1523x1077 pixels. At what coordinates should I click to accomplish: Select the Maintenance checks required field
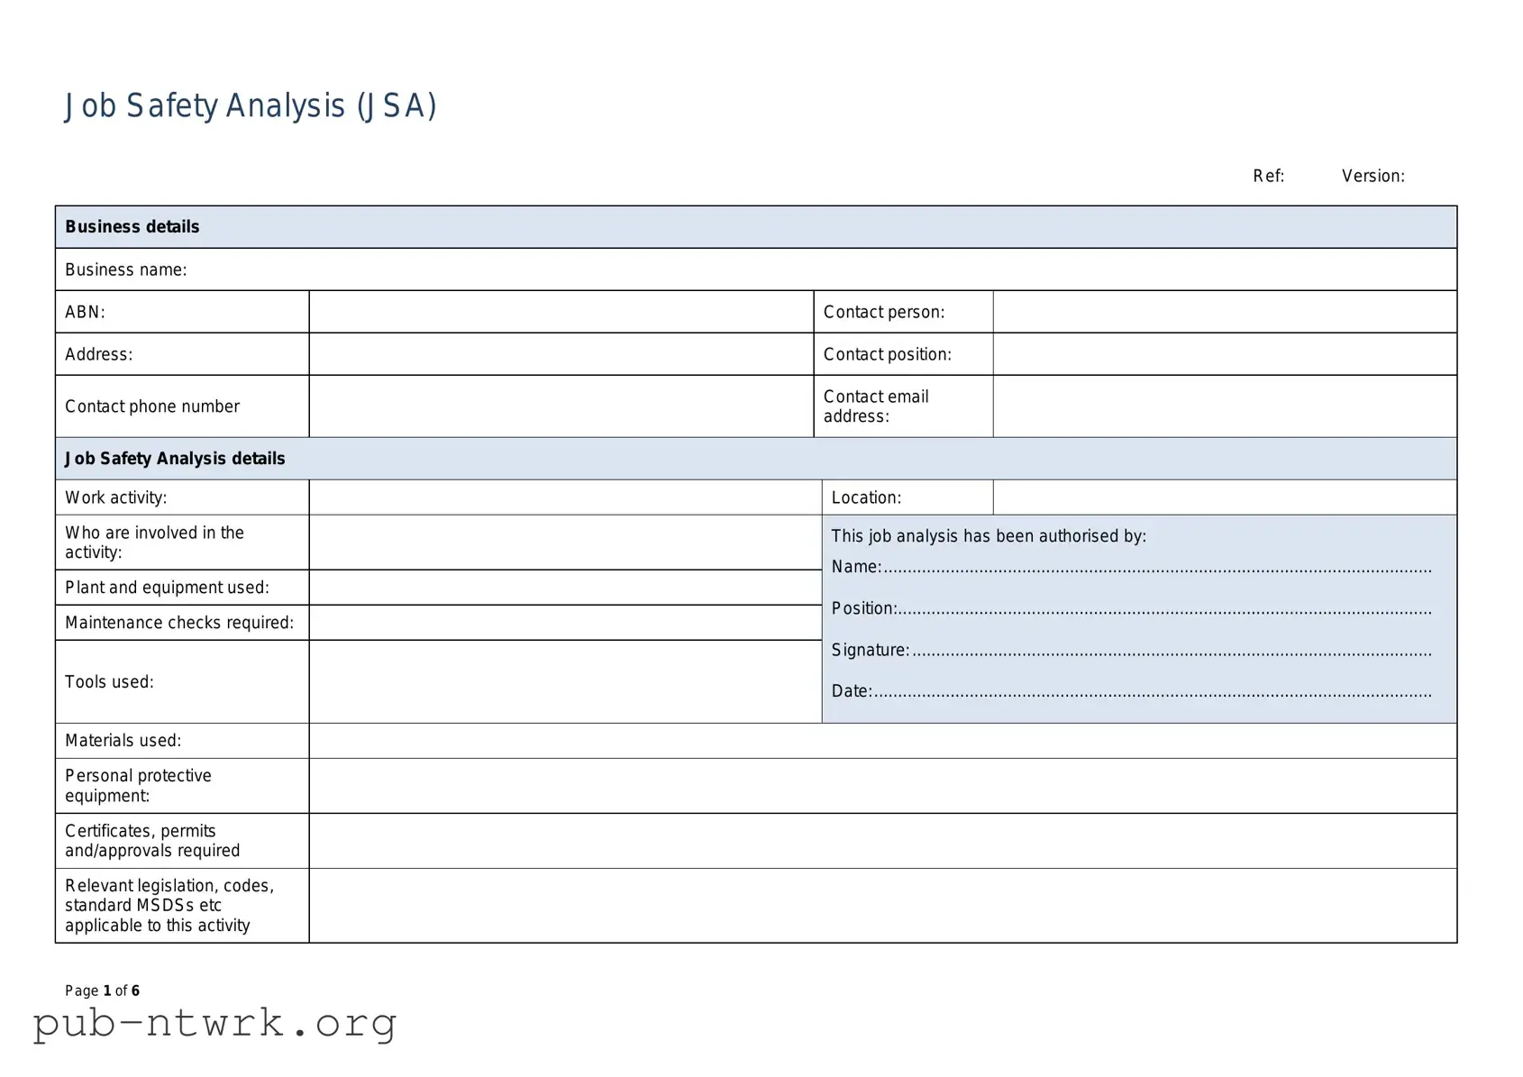559,622
